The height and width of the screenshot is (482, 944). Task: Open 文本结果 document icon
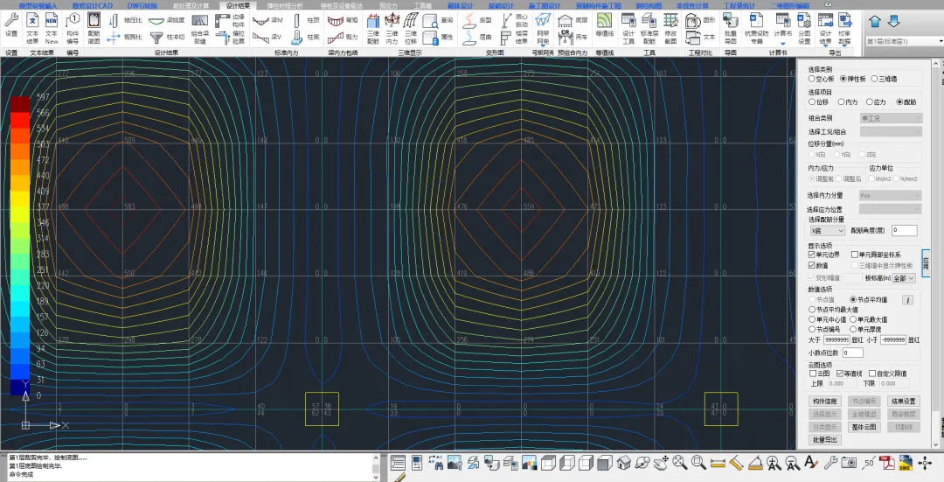(x=32, y=28)
